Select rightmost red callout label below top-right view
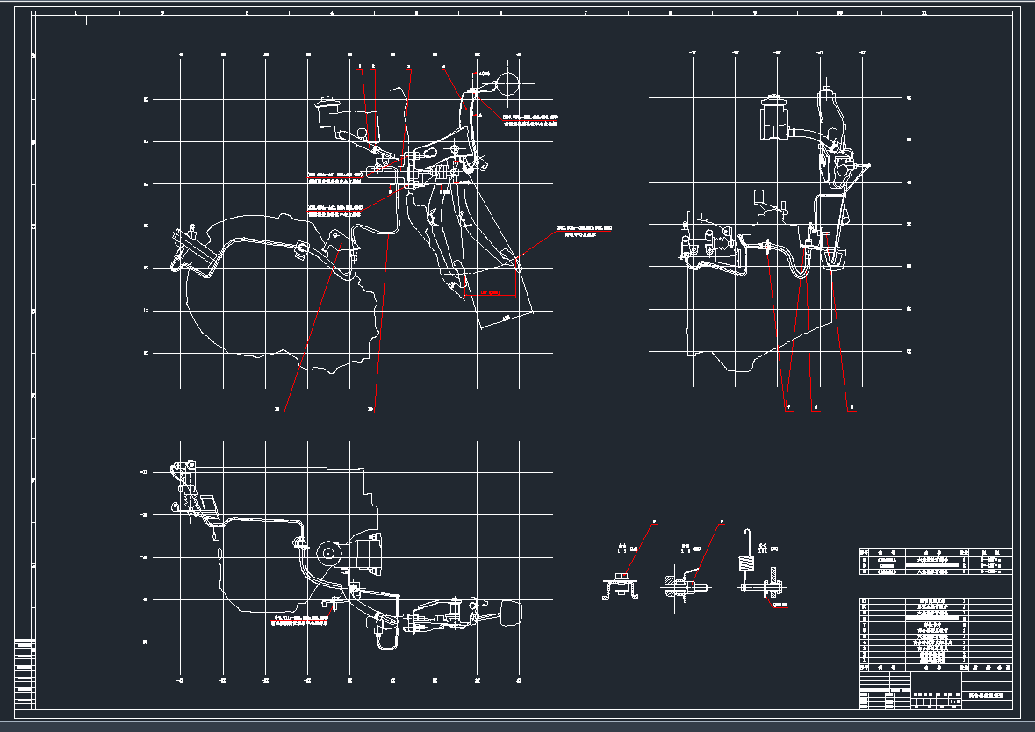This screenshot has height=732, width=1035. click(x=850, y=408)
